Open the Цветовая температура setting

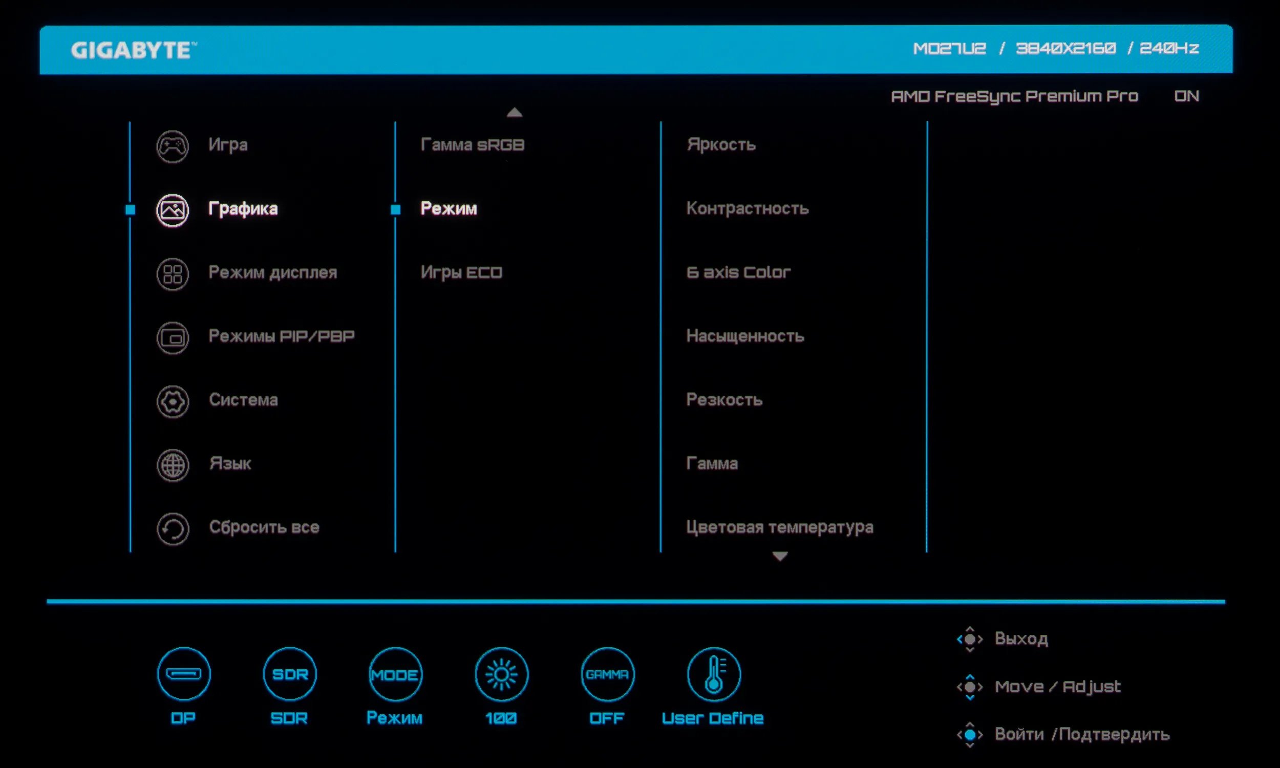pos(779,527)
